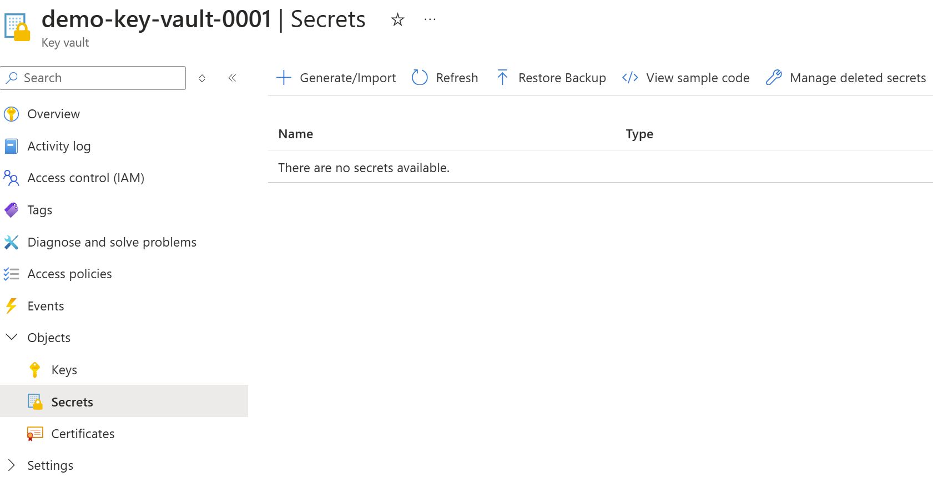Image resolution: width=933 pixels, height=487 pixels.
Task: Open Diagnose and solve problems
Action: [112, 242]
